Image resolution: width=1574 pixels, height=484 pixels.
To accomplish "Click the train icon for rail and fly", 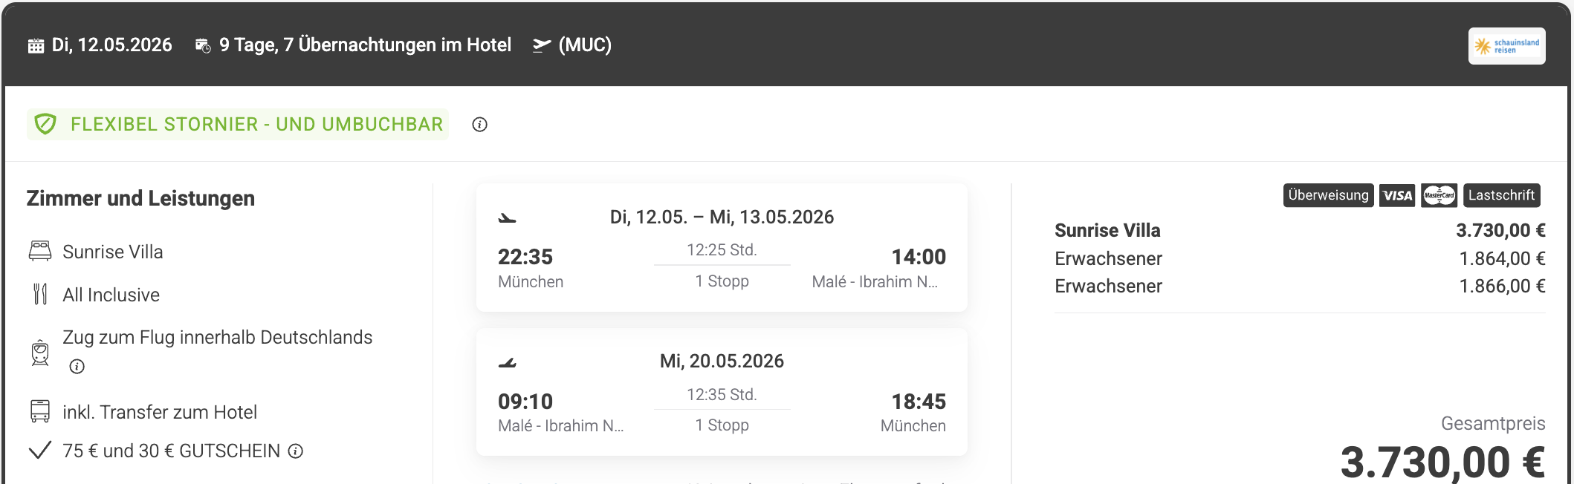I will coord(40,352).
